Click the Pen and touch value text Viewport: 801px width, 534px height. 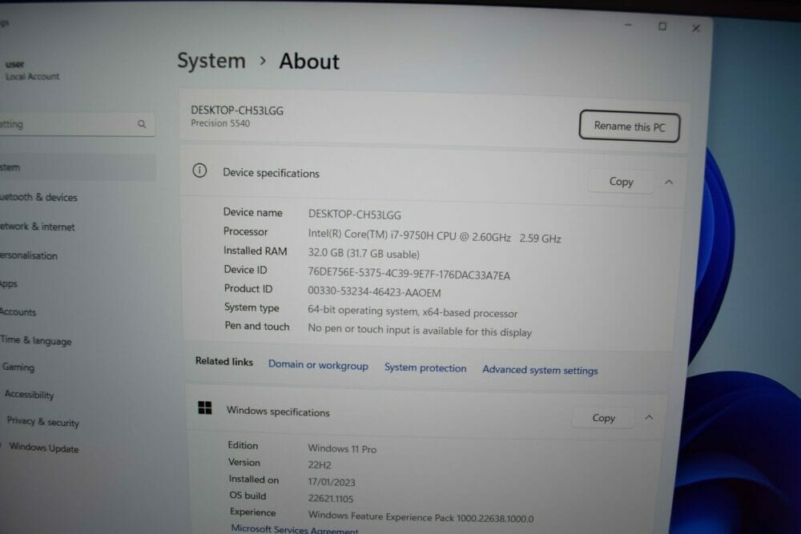pyautogui.click(x=420, y=331)
